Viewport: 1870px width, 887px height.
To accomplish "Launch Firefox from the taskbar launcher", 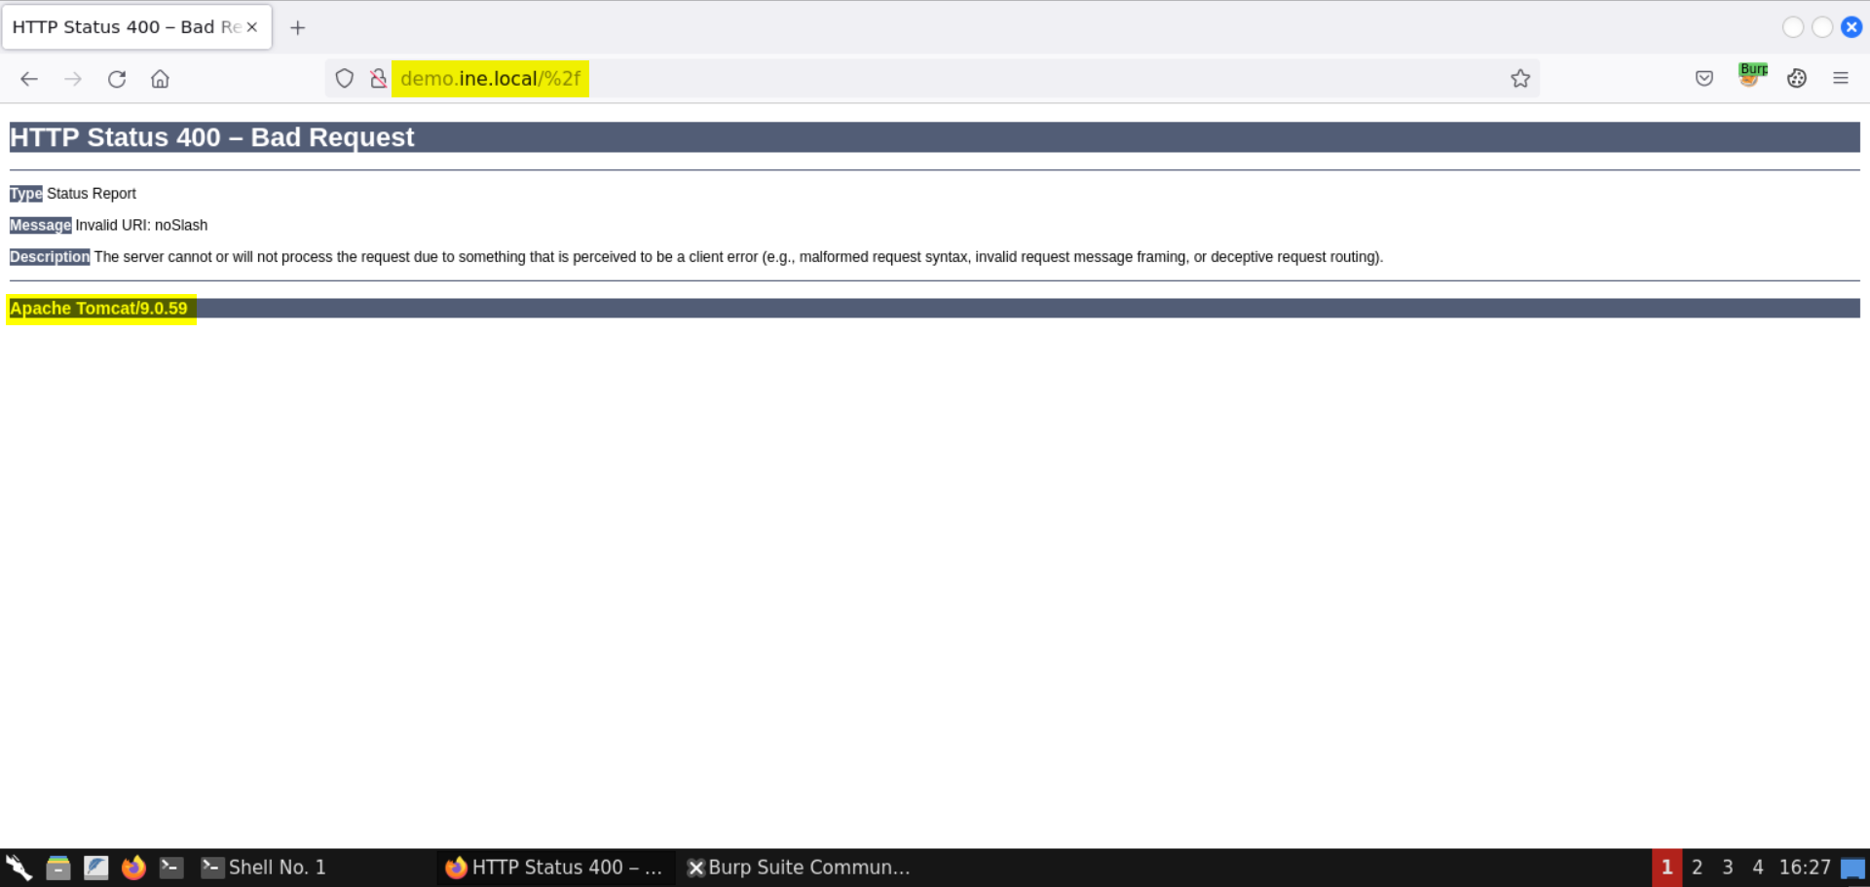I will point(133,867).
